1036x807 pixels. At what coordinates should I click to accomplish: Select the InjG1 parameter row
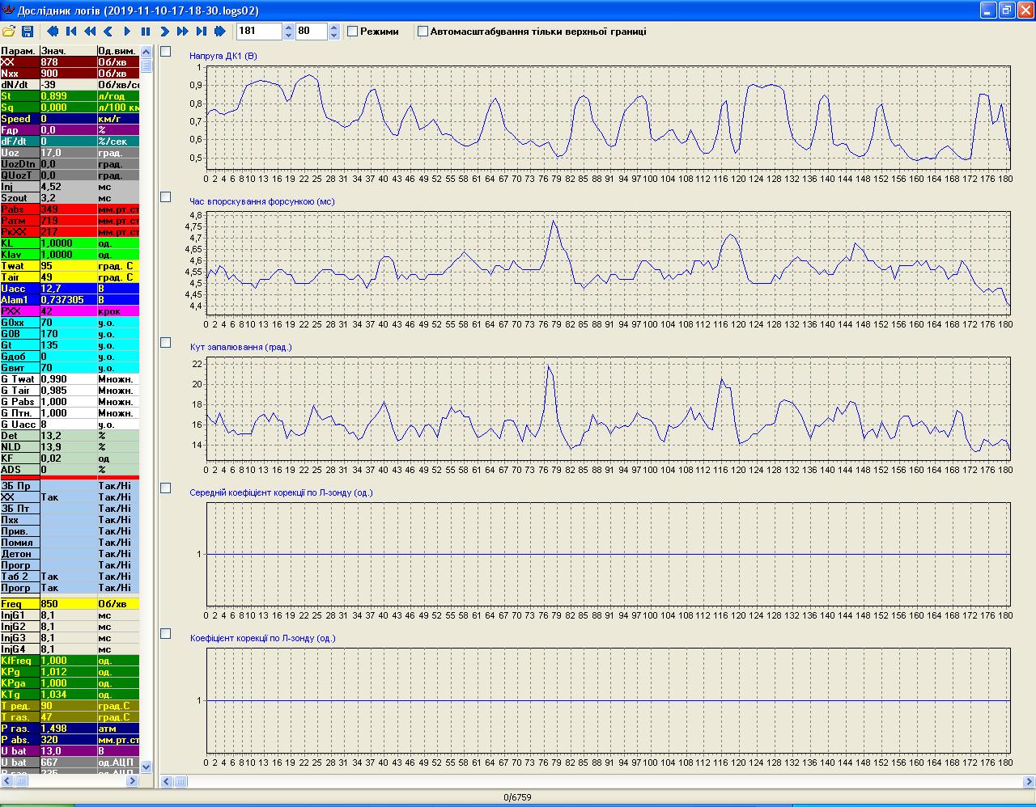coord(70,615)
